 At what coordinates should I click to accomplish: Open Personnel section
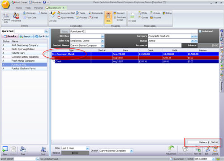(x=16, y=17)
